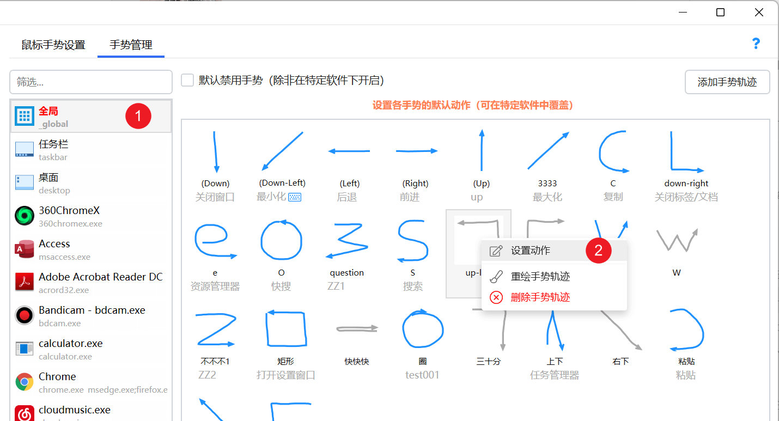The width and height of the screenshot is (779, 421).
Task: Select the 粘贴 paste gesture
Action: coord(687,330)
